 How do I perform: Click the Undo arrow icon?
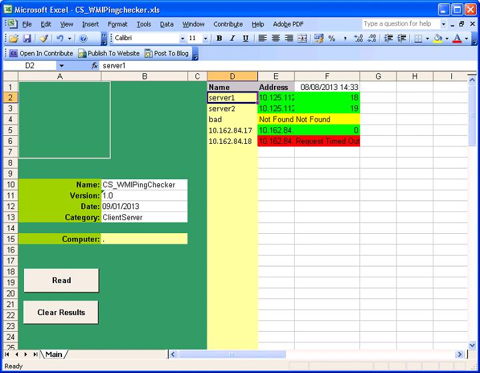[59, 39]
